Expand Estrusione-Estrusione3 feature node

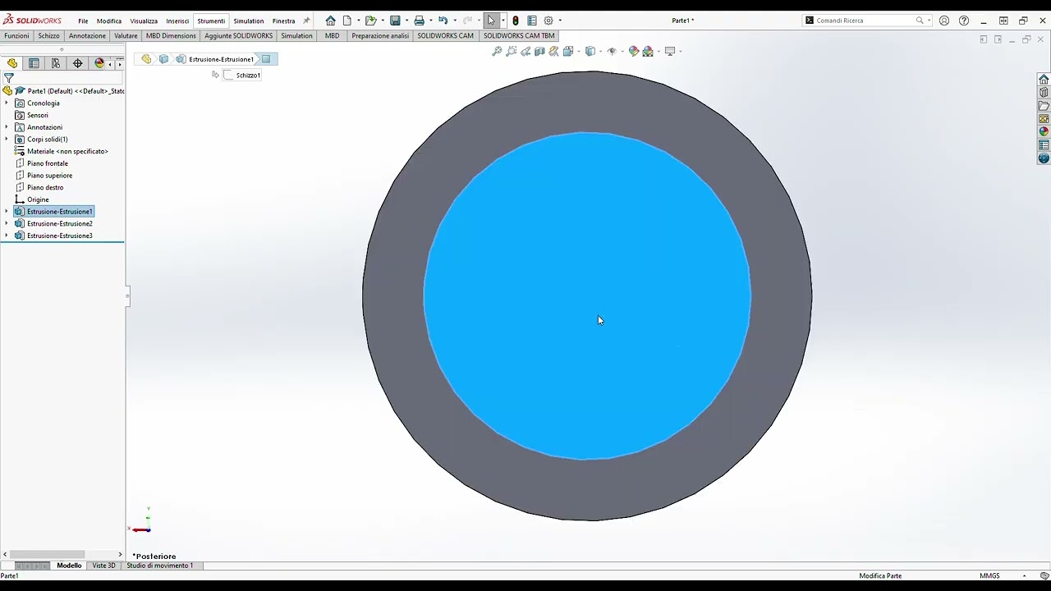coord(7,236)
